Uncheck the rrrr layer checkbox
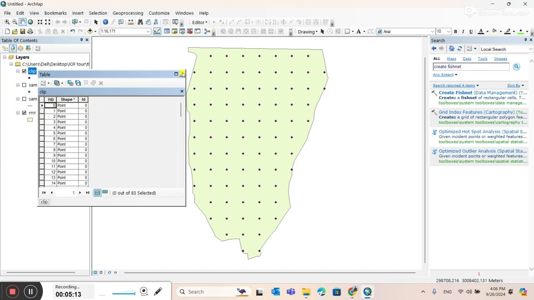This screenshot has width=534, height=300. pyautogui.click(x=24, y=112)
